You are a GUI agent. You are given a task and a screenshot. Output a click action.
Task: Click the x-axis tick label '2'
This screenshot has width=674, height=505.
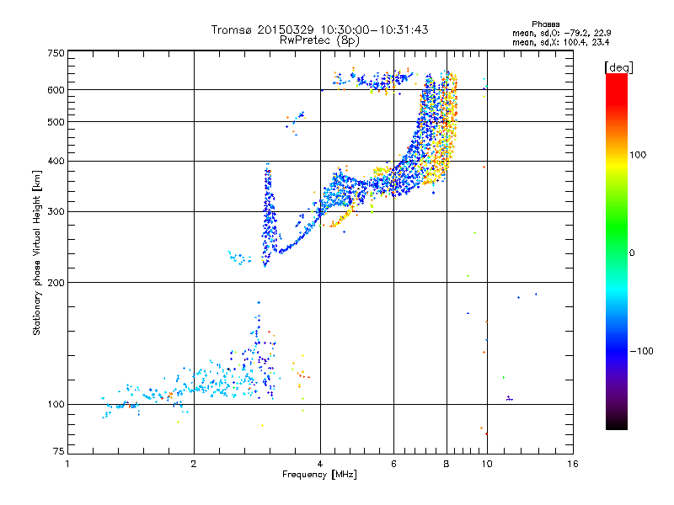[194, 464]
